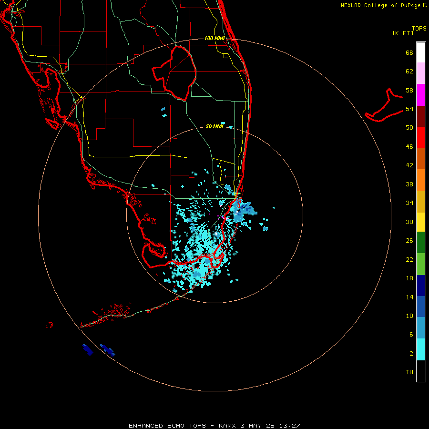Screen dimensions: 429x429
Task: Click the white swatch in the tops legend
Action: (x=421, y=52)
